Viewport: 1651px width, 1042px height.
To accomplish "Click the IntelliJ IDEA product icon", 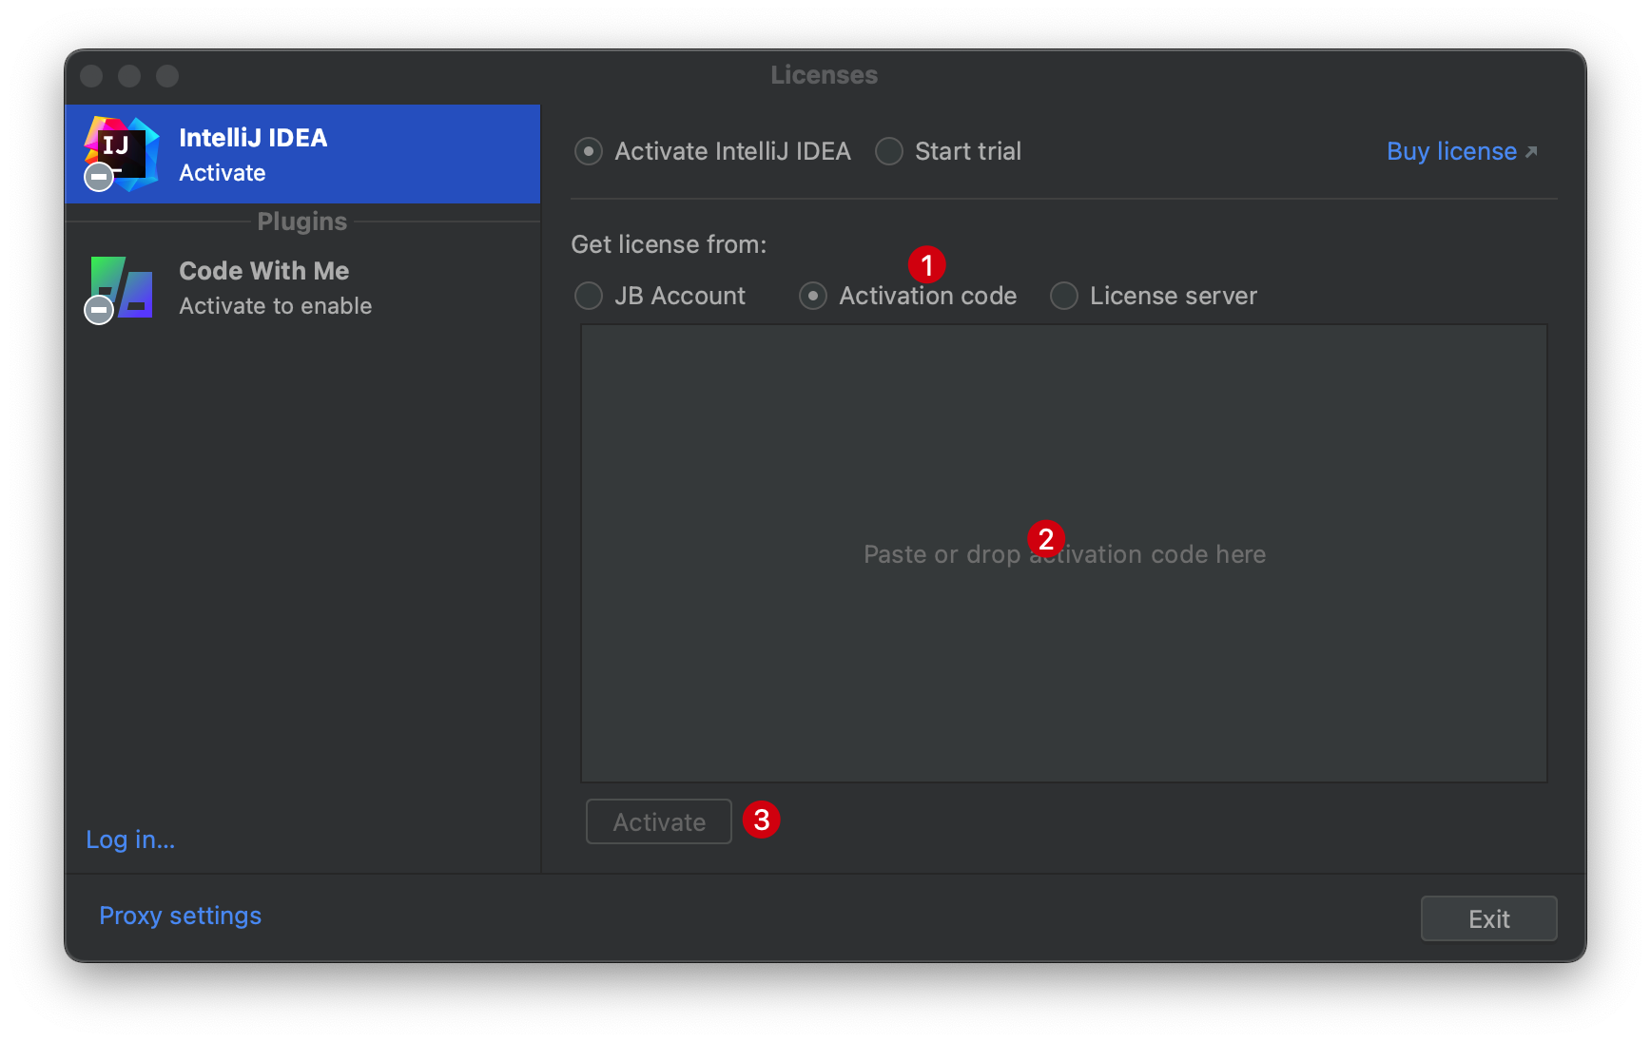I will tap(122, 153).
